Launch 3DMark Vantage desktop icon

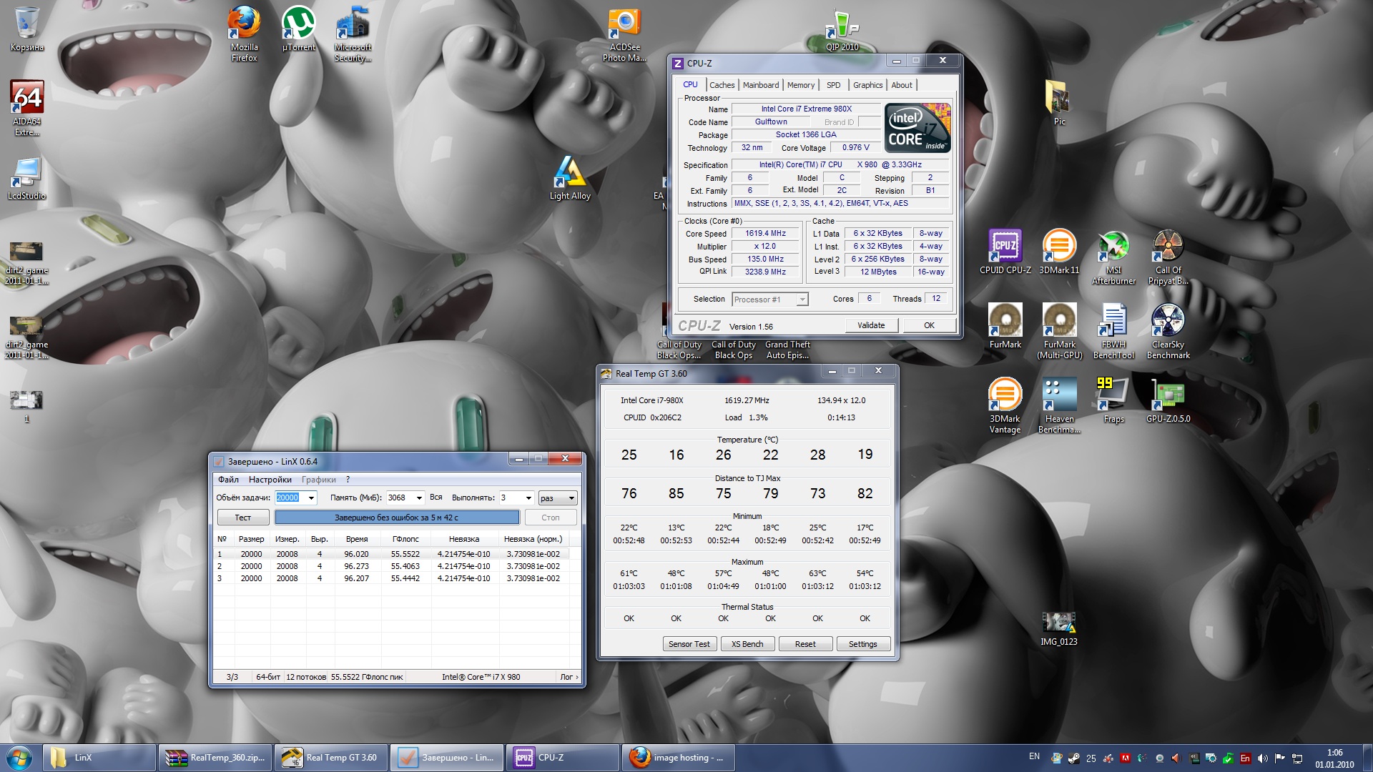tap(1005, 405)
